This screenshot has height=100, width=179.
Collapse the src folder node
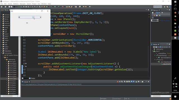pyautogui.click(x=3, y=57)
